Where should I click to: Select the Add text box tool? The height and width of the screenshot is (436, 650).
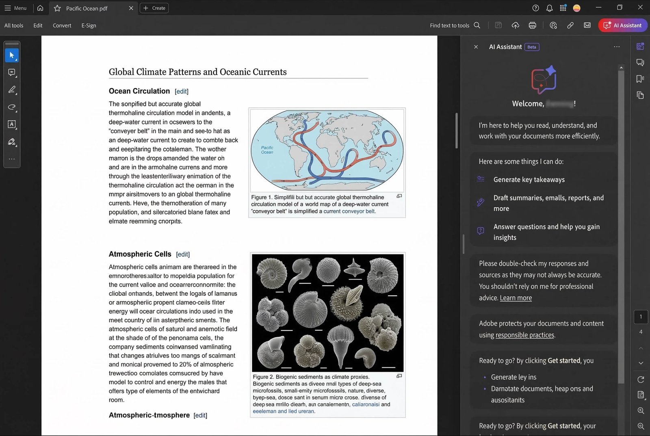coord(12,125)
